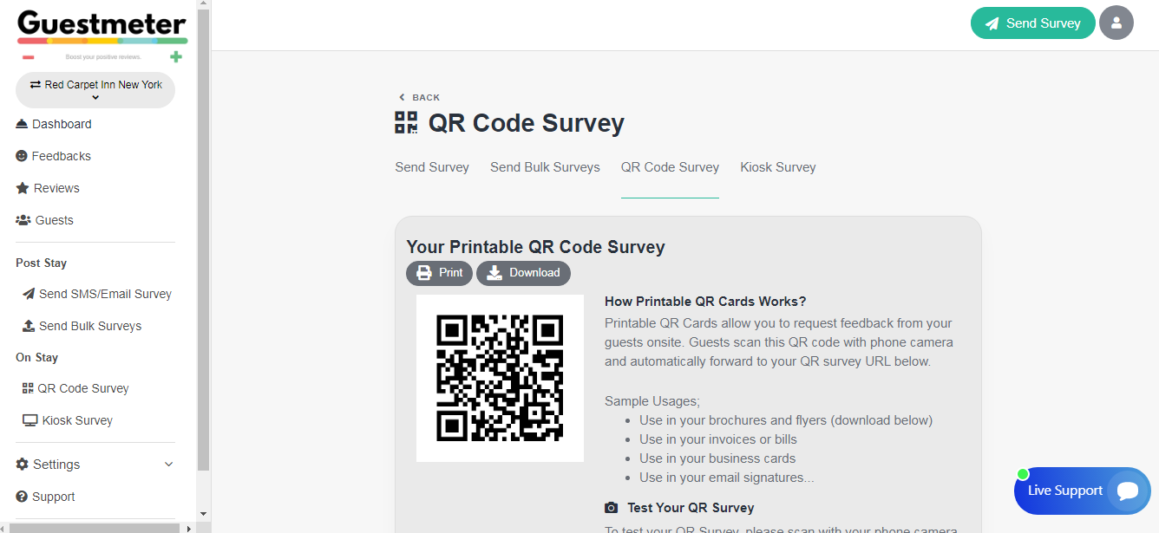This screenshot has height=533, width=1159.
Task: Switch to the Send Survey tab
Action: (432, 167)
